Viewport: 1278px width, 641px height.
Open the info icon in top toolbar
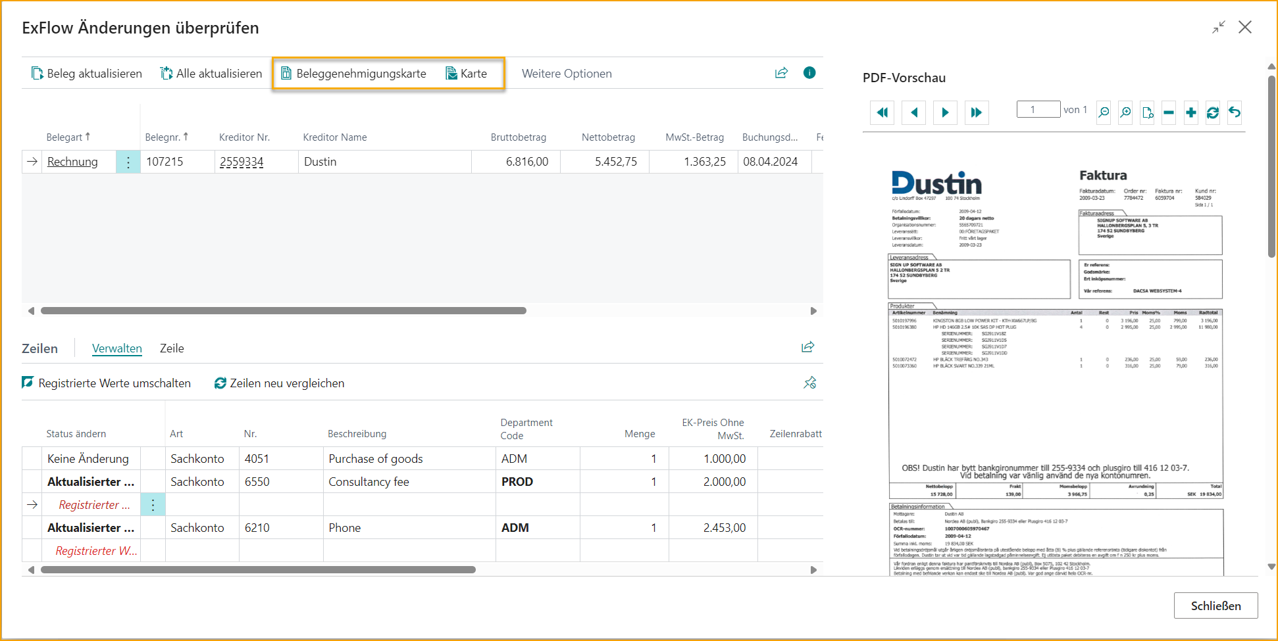(809, 73)
